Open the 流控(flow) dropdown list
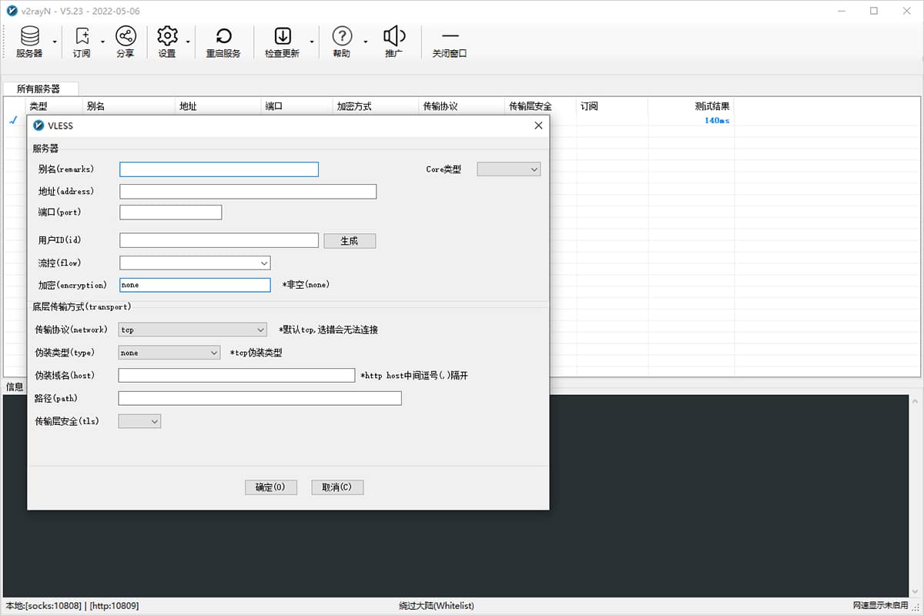 (x=195, y=263)
